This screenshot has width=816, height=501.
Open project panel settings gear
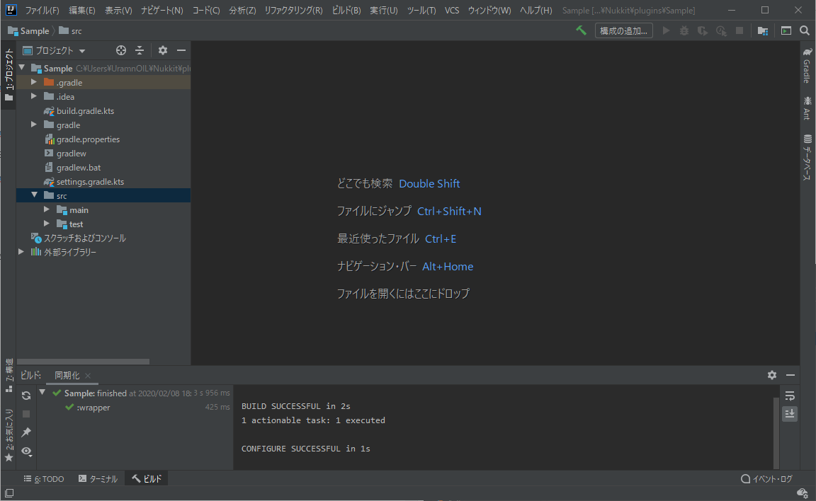click(x=163, y=50)
